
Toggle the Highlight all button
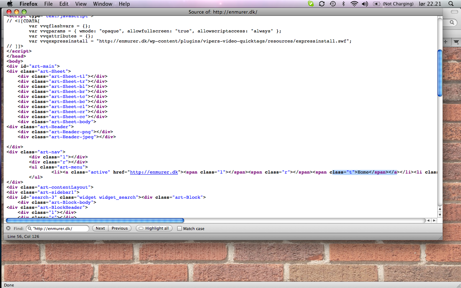(x=154, y=228)
